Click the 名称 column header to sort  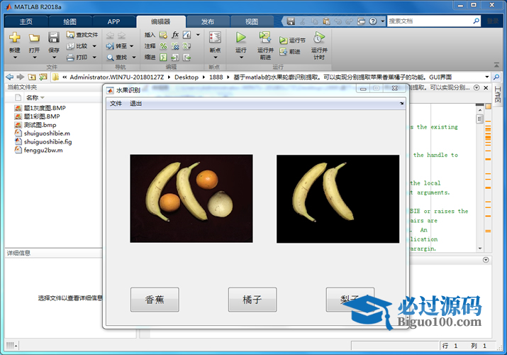[x=33, y=98]
